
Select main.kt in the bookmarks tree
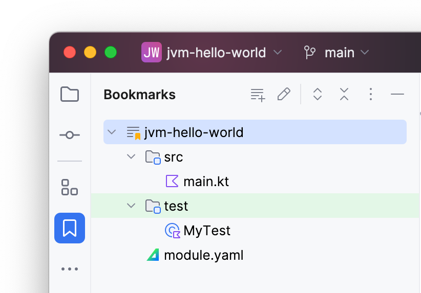[206, 182]
